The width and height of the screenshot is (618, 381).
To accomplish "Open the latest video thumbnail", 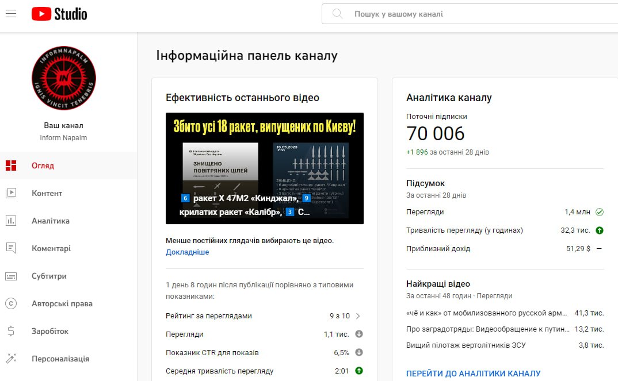I will 264,168.
